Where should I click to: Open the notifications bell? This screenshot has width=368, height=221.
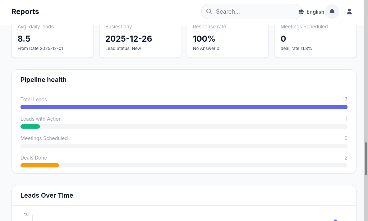[x=332, y=11]
